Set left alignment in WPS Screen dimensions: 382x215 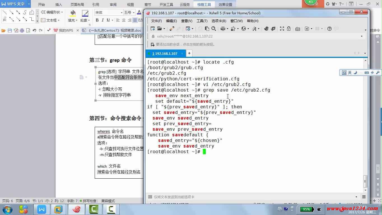click(x=118, y=20)
